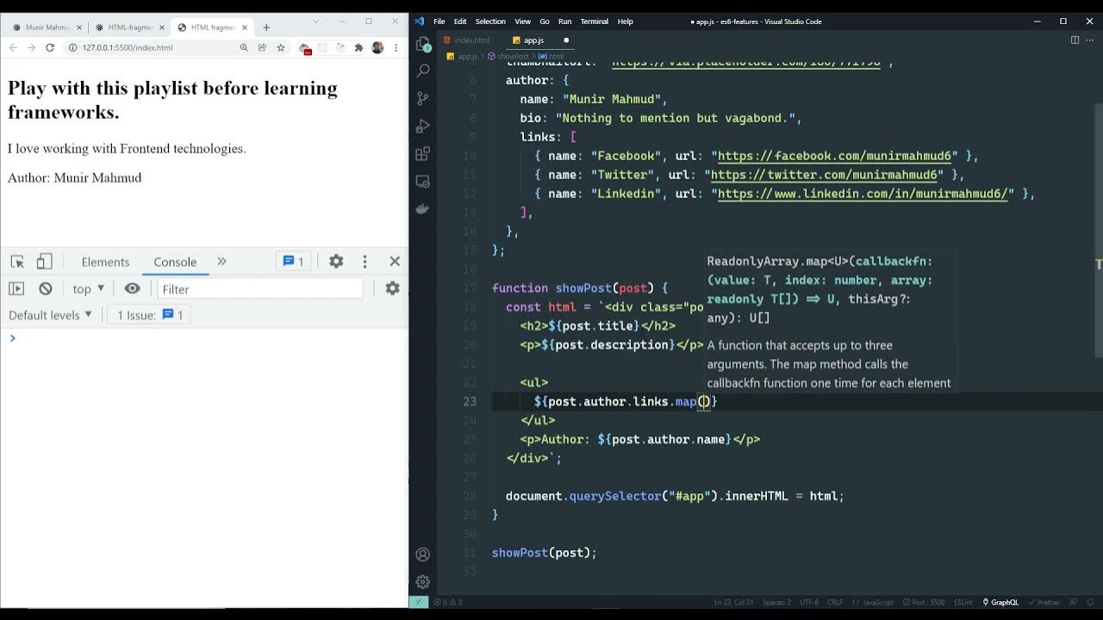Click the share page icon in Chrome
The height and width of the screenshot is (620, 1103).
point(263,47)
